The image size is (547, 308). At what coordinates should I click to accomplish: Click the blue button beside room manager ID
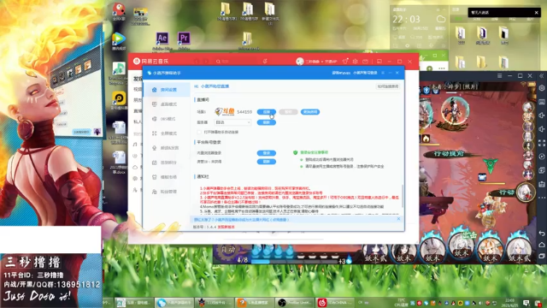point(267,162)
